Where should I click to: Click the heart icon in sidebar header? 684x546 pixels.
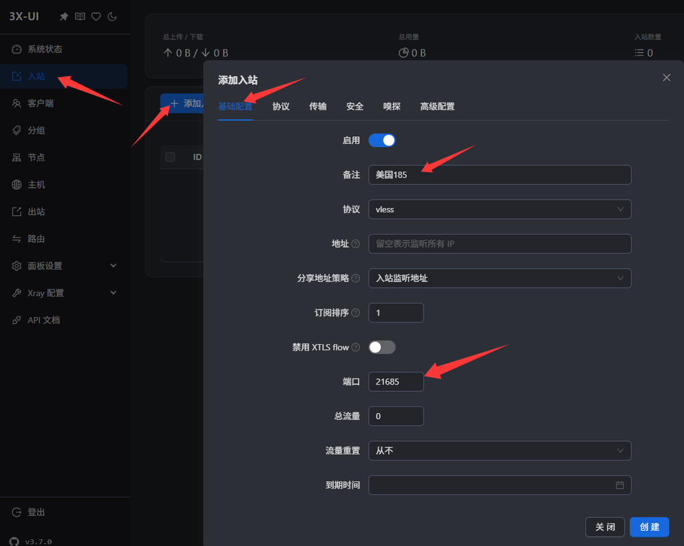(x=96, y=17)
